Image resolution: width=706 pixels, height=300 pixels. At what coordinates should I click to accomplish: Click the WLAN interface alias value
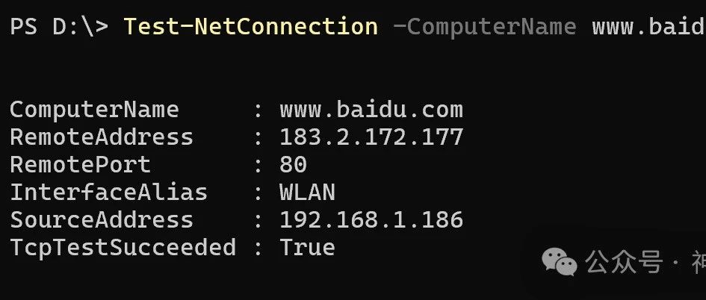(x=308, y=192)
